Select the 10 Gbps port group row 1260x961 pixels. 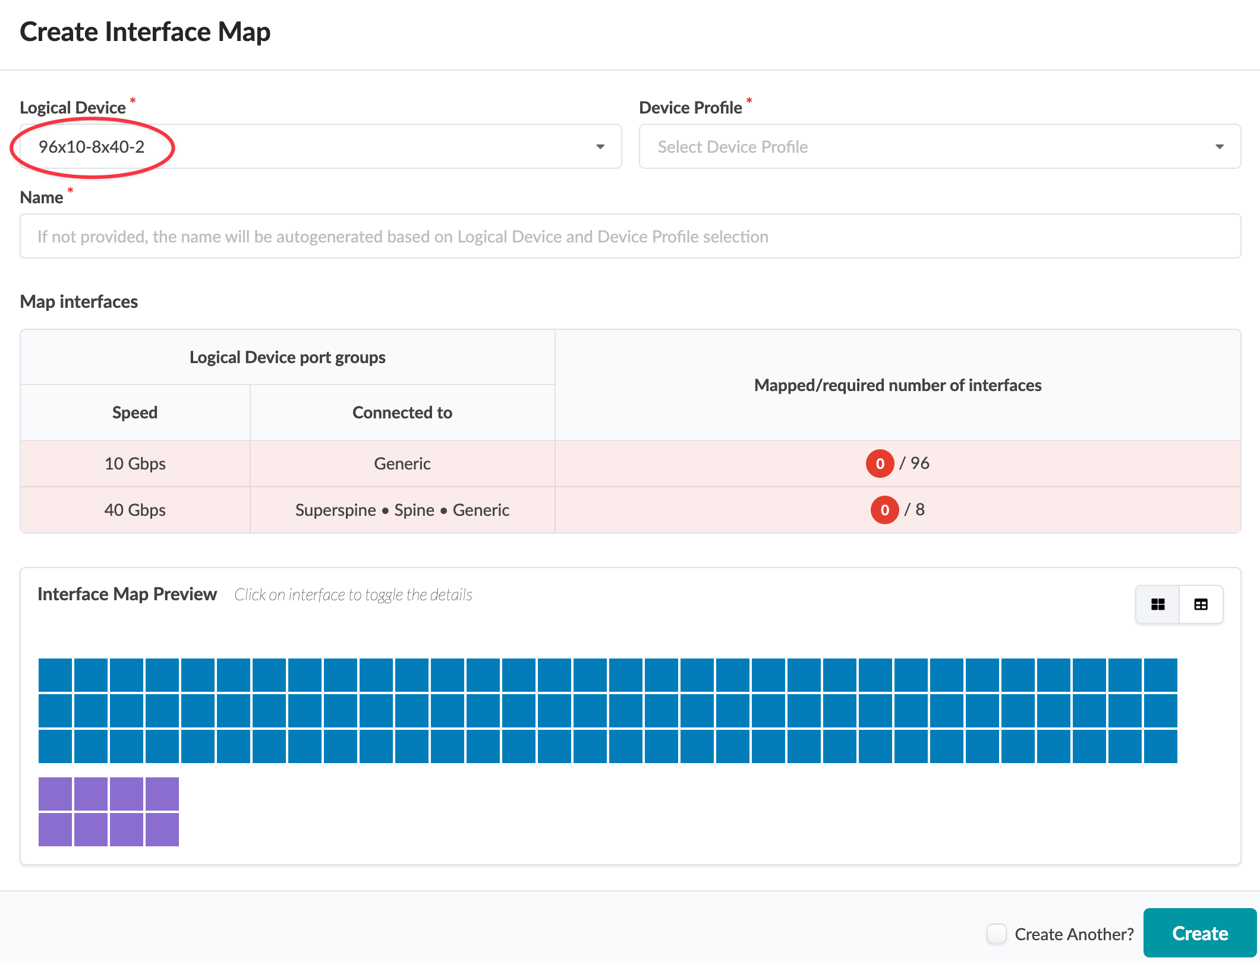click(135, 464)
